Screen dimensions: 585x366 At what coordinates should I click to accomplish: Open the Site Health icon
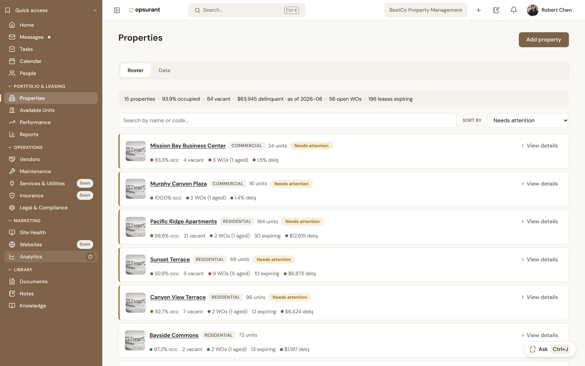click(12, 232)
